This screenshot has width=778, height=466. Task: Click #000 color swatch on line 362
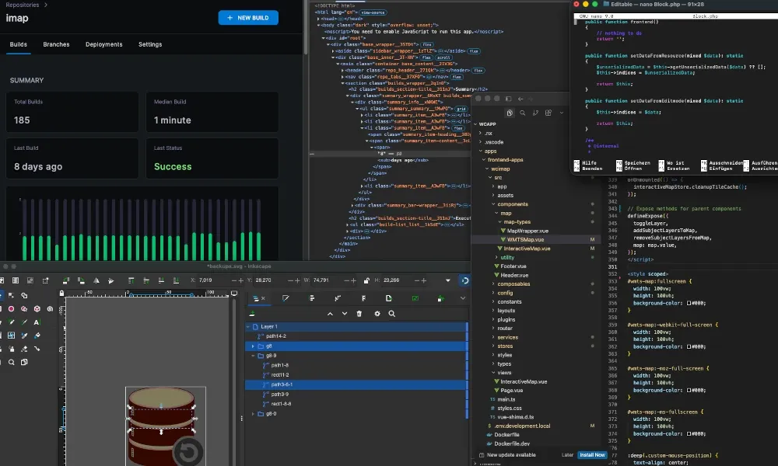click(689, 346)
